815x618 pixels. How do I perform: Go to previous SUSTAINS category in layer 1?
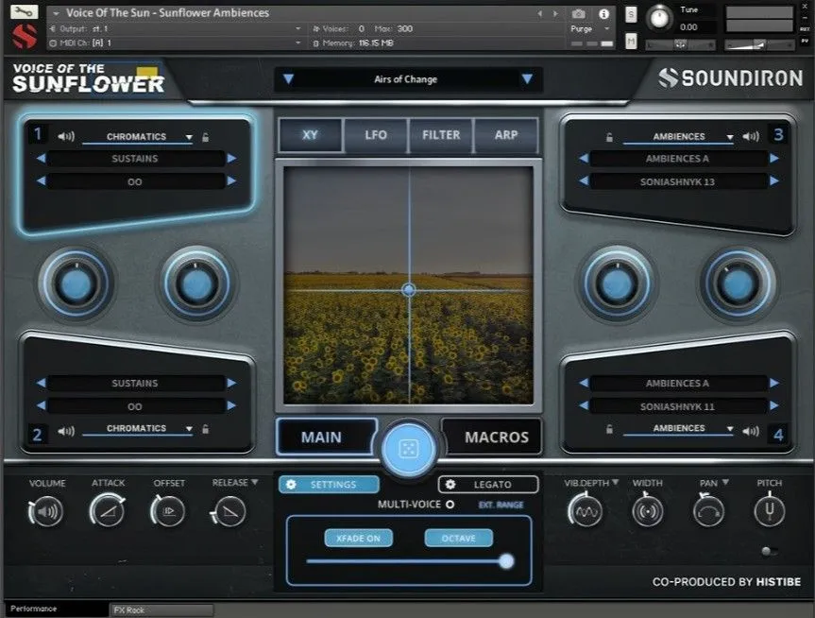[41, 158]
